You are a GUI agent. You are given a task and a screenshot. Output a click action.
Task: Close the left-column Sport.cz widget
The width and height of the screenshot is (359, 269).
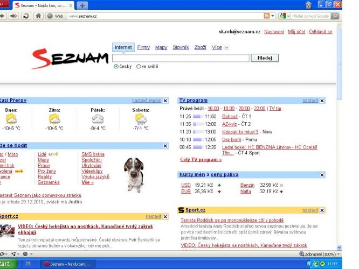[165, 217]
